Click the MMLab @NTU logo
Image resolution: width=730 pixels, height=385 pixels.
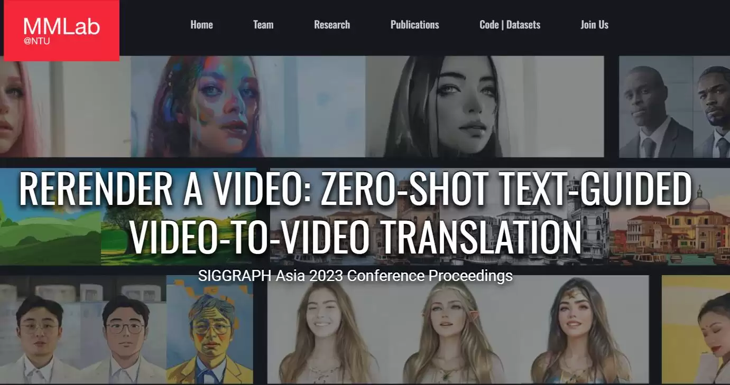61,31
